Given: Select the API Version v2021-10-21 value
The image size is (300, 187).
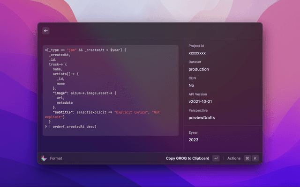Looking at the screenshot, I should (x=201, y=101).
